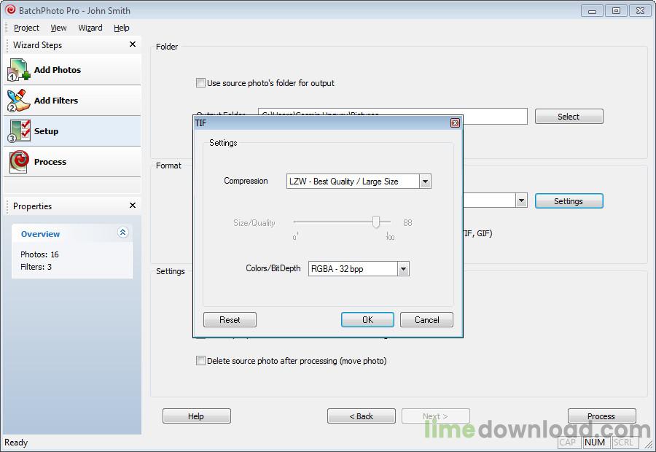This screenshot has height=452, width=656.
Task: Click the Ready status text
Action: [x=16, y=443]
